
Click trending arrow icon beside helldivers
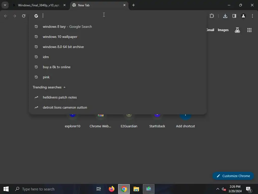tap(36, 97)
